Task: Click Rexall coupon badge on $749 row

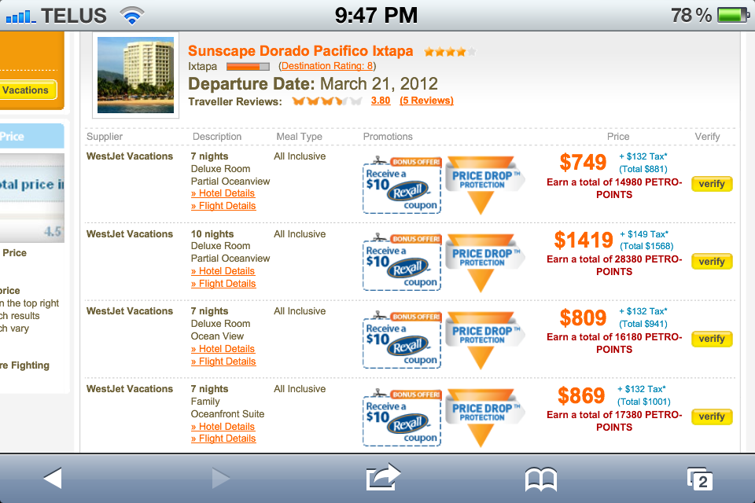Action: [402, 186]
